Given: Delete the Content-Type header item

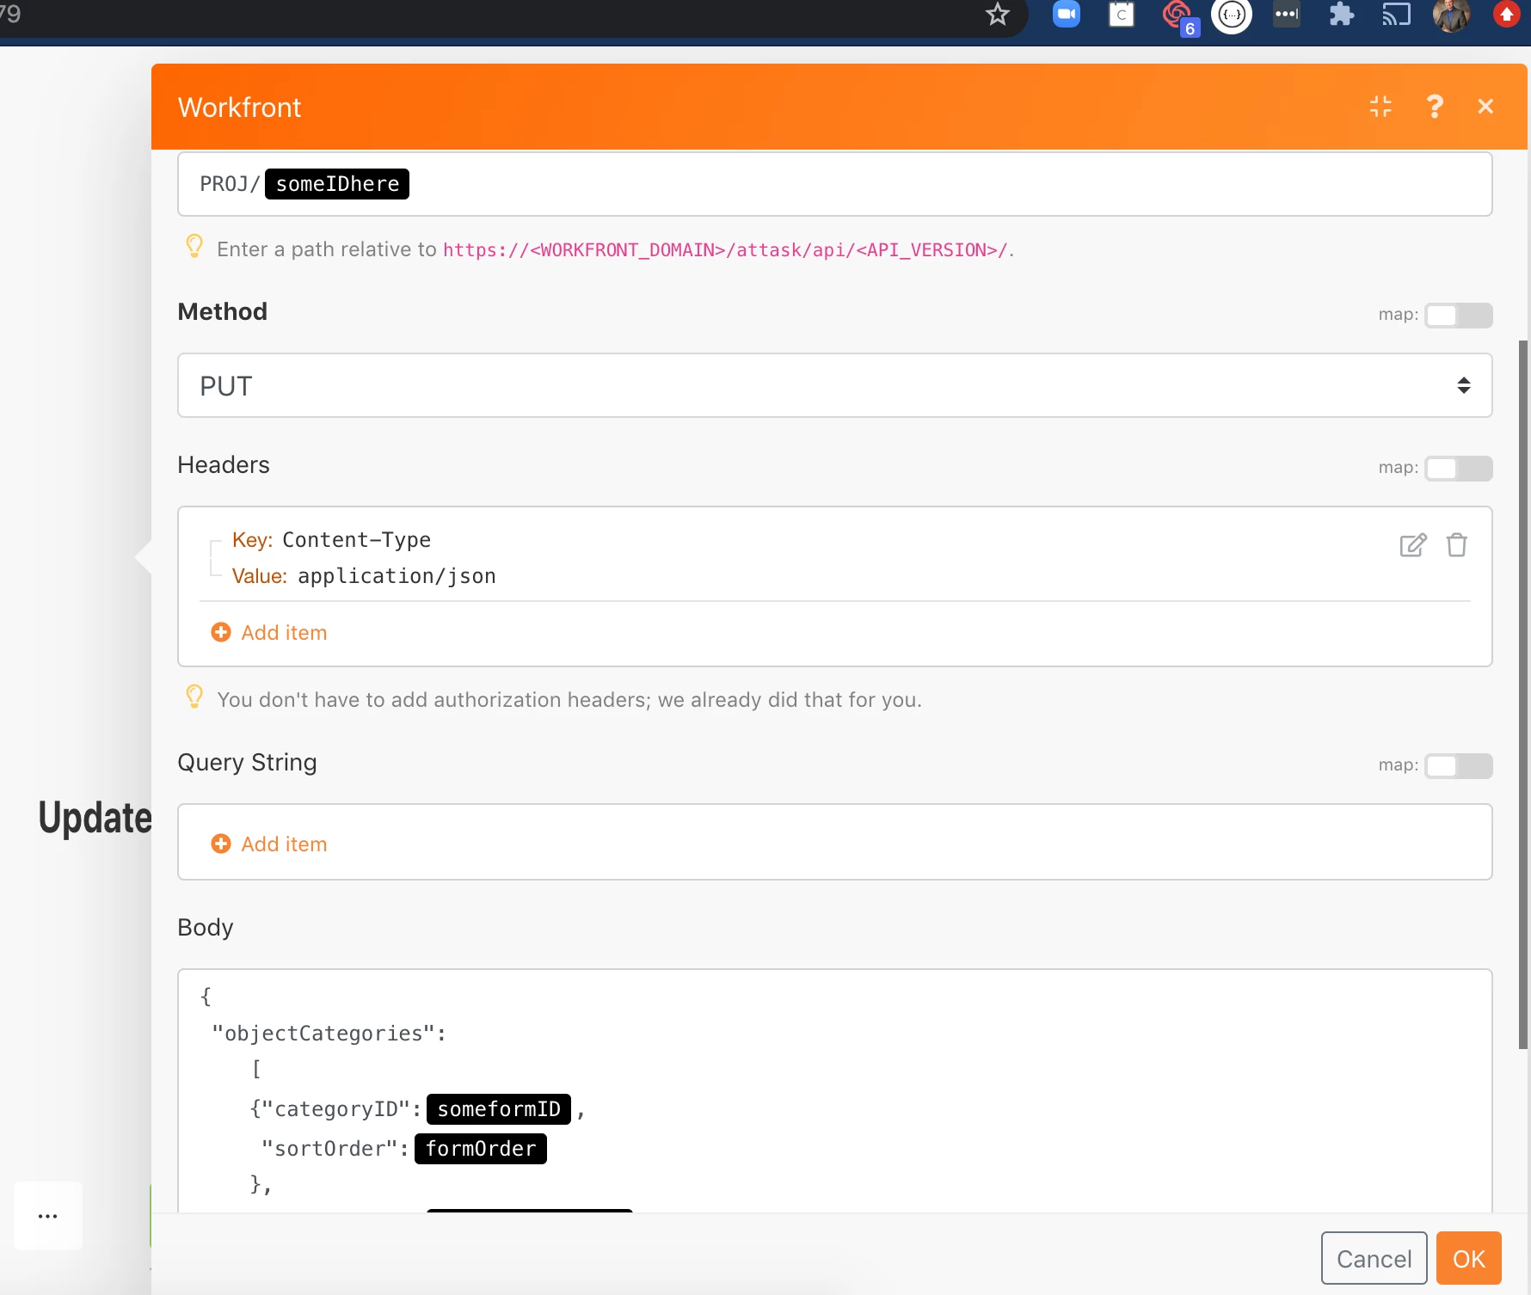Looking at the screenshot, I should click(1457, 545).
